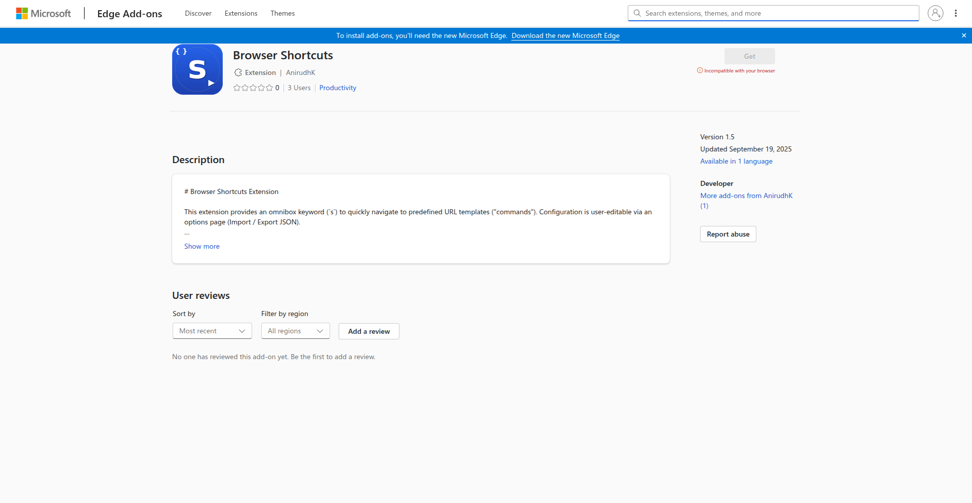Open the Productivity category link

point(338,88)
